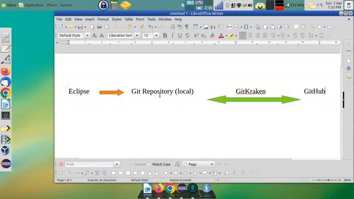This screenshot has height=199, width=354.
Task: Enable Match Case checkbox
Action: coord(149,164)
